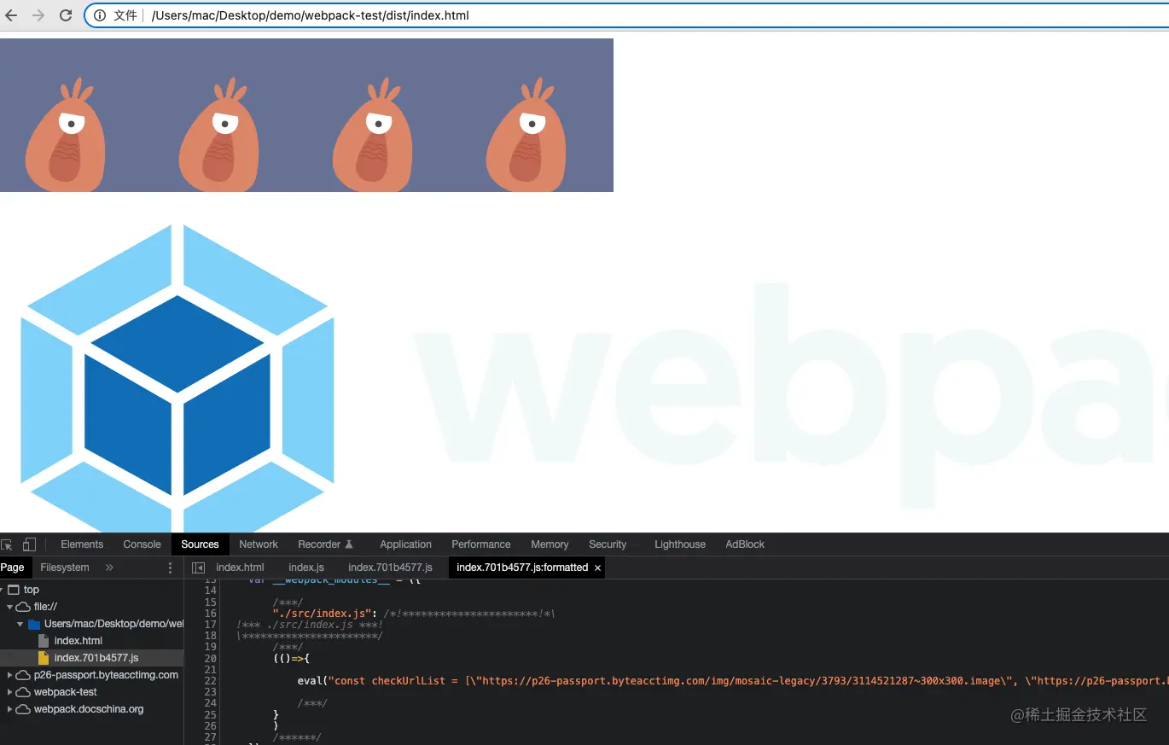Open site info icon in address bar

tap(100, 15)
